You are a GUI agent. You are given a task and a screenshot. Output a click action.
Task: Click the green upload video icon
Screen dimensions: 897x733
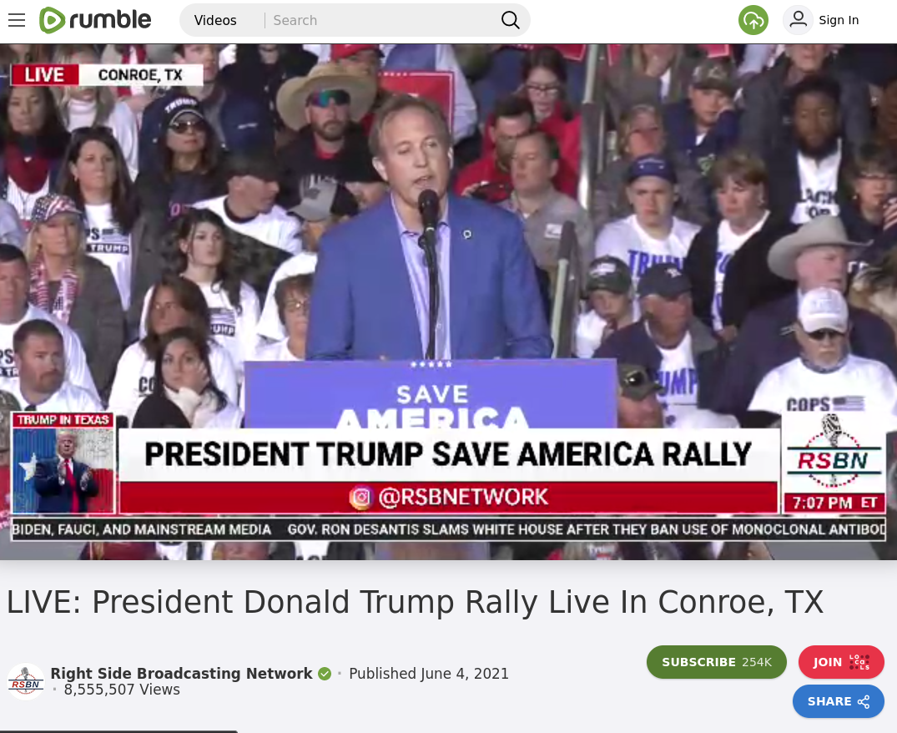[753, 20]
